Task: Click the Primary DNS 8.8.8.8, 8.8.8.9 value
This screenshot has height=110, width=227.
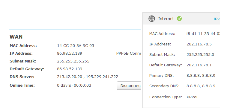Action: 201,76
